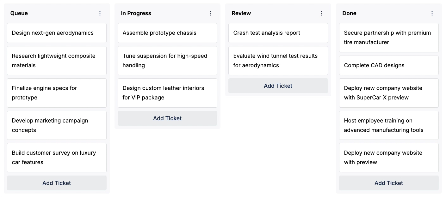Image resolution: width=446 pixels, height=197 pixels.
Task: Select Host employee training ticket
Action: pyautogui.click(x=389, y=125)
